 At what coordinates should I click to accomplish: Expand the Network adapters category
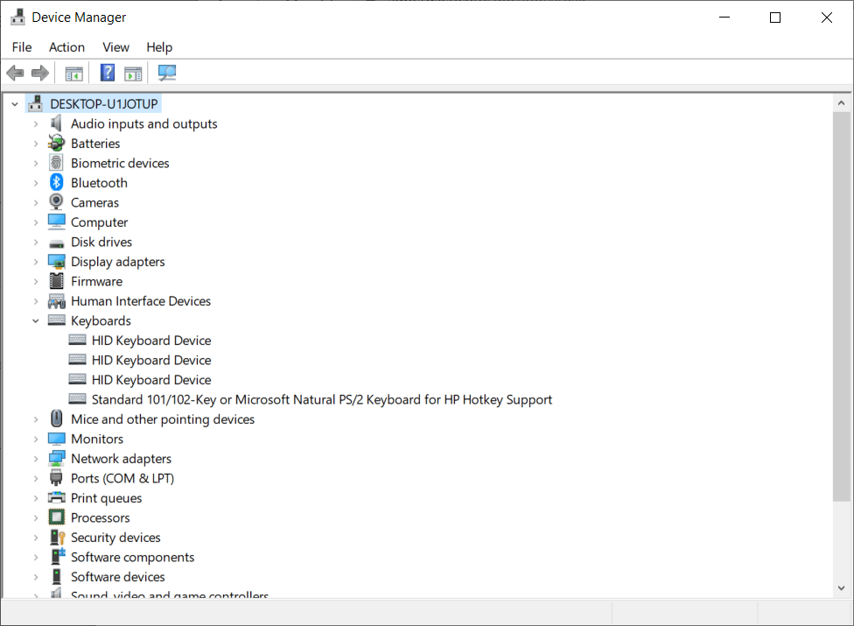[x=35, y=458]
